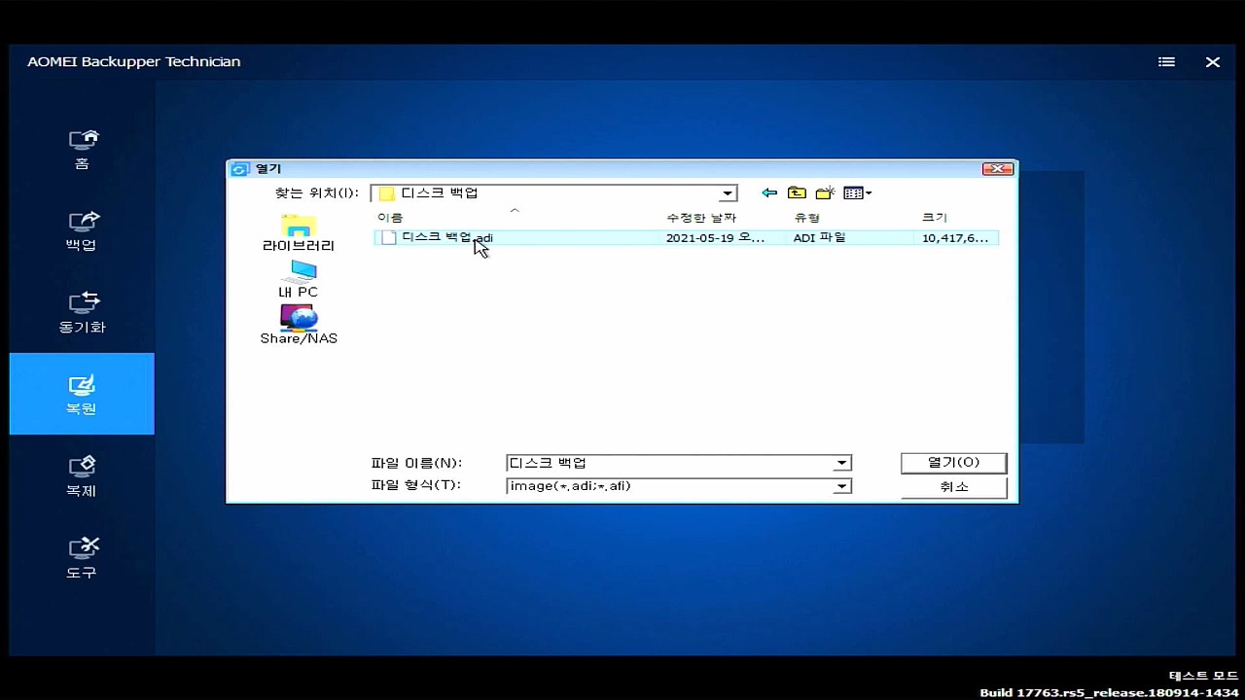
Task: Open the Libraries (라이브러리) location
Action: (x=299, y=234)
